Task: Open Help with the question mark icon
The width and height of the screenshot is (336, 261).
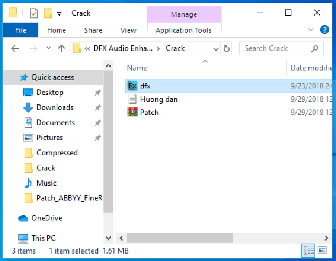Action: point(324,29)
